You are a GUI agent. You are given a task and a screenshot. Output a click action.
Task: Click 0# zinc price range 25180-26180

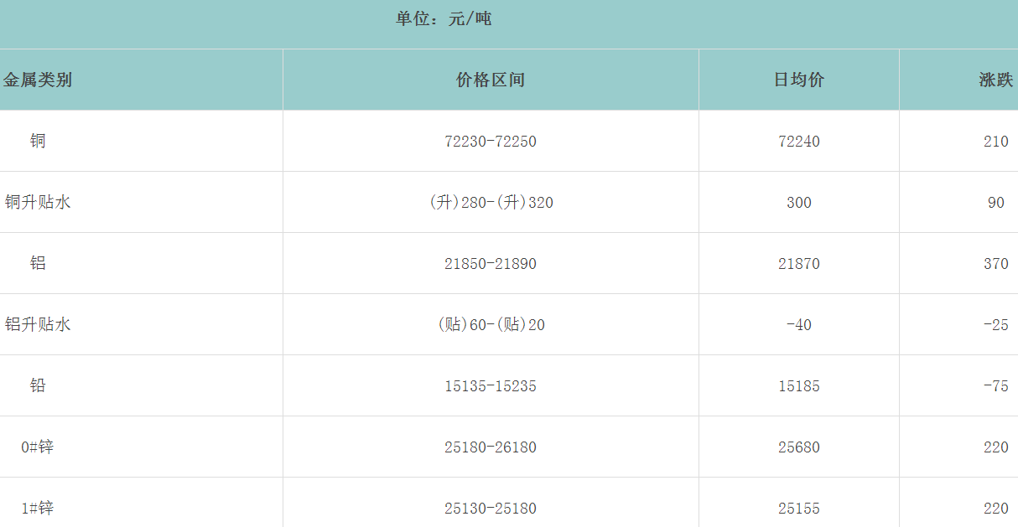tap(491, 447)
